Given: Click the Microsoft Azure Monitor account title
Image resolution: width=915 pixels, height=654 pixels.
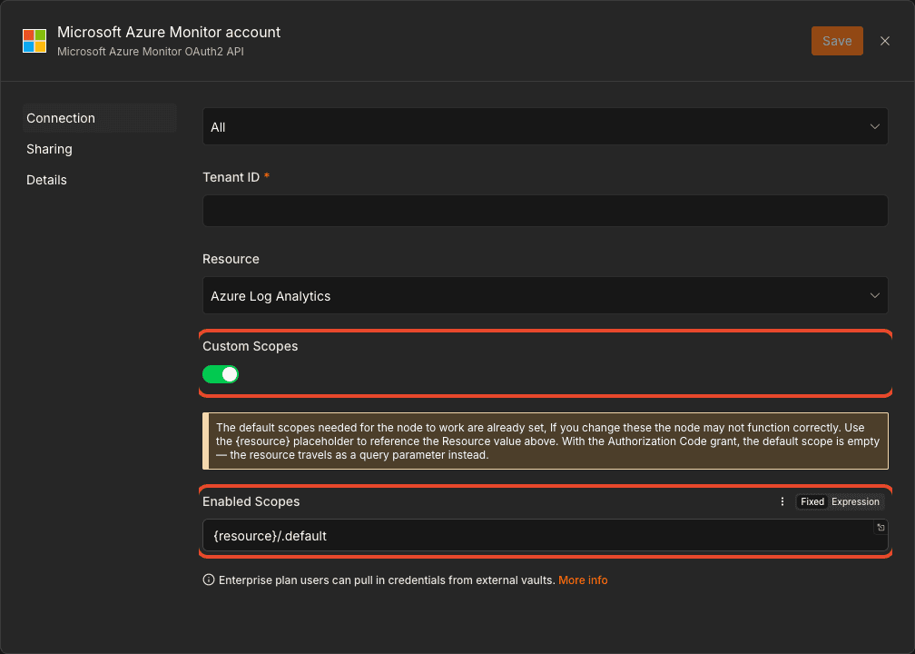Looking at the screenshot, I should (x=169, y=32).
